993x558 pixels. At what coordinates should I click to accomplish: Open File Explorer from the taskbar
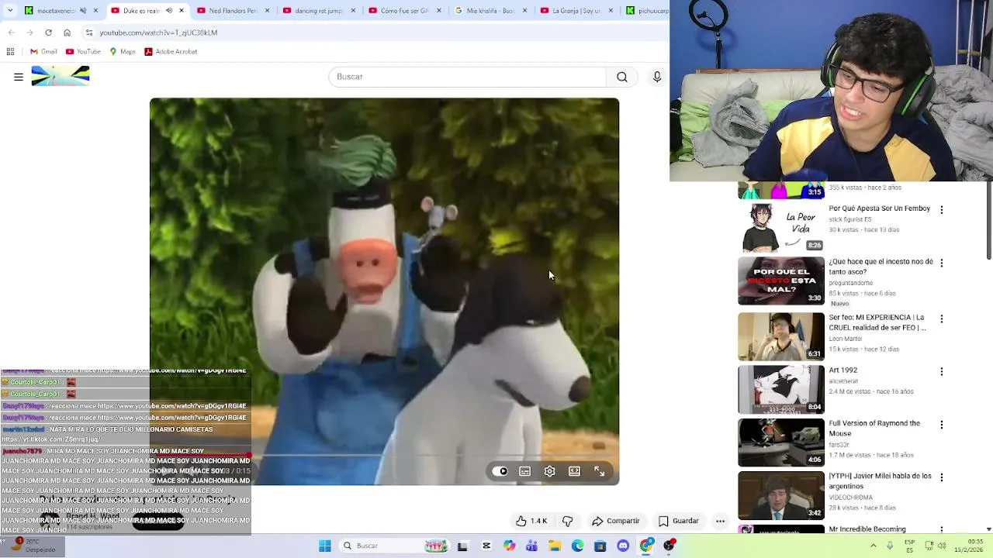coord(555,546)
